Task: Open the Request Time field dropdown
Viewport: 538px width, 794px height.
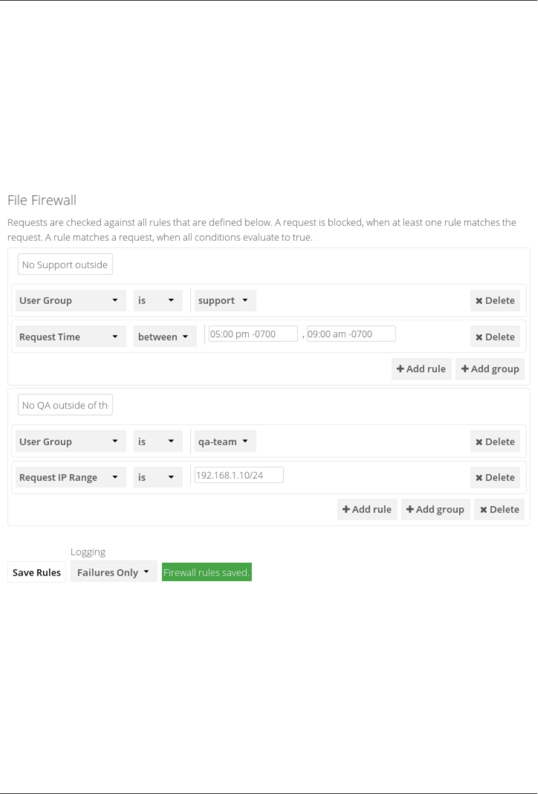Action: [70, 337]
